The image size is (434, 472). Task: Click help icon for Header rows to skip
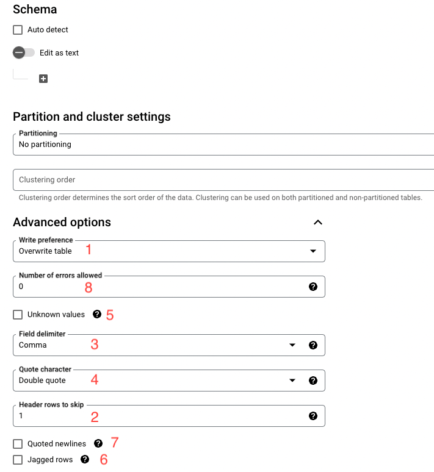(x=313, y=416)
